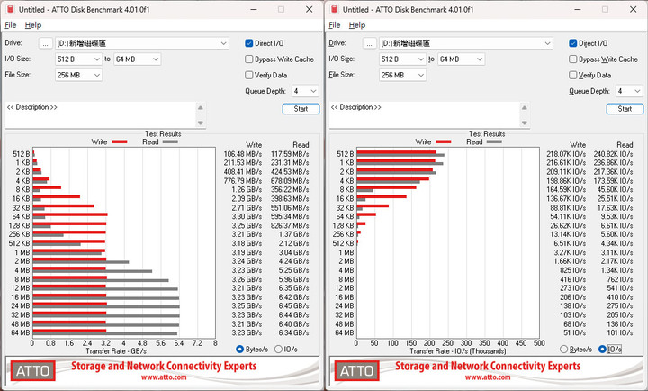Enable Bypass Write Cache in left window
The width and height of the screenshot is (648, 391).
point(248,59)
